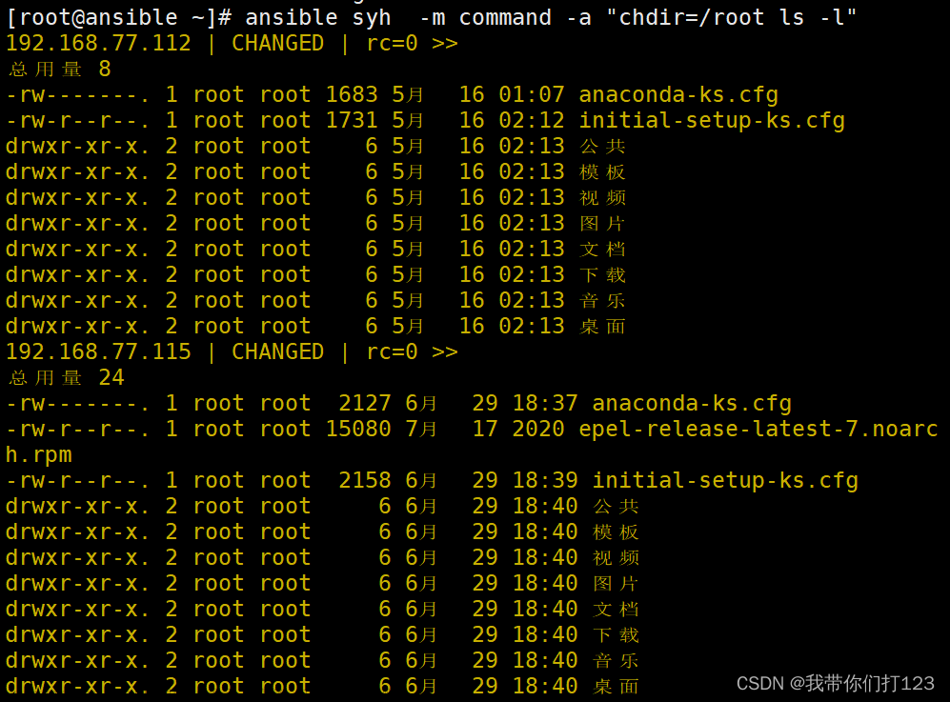The width and height of the screenshot is (950, 702).
Task: Click the 图片 directory dated 02:13
Action: click(602, 224)
